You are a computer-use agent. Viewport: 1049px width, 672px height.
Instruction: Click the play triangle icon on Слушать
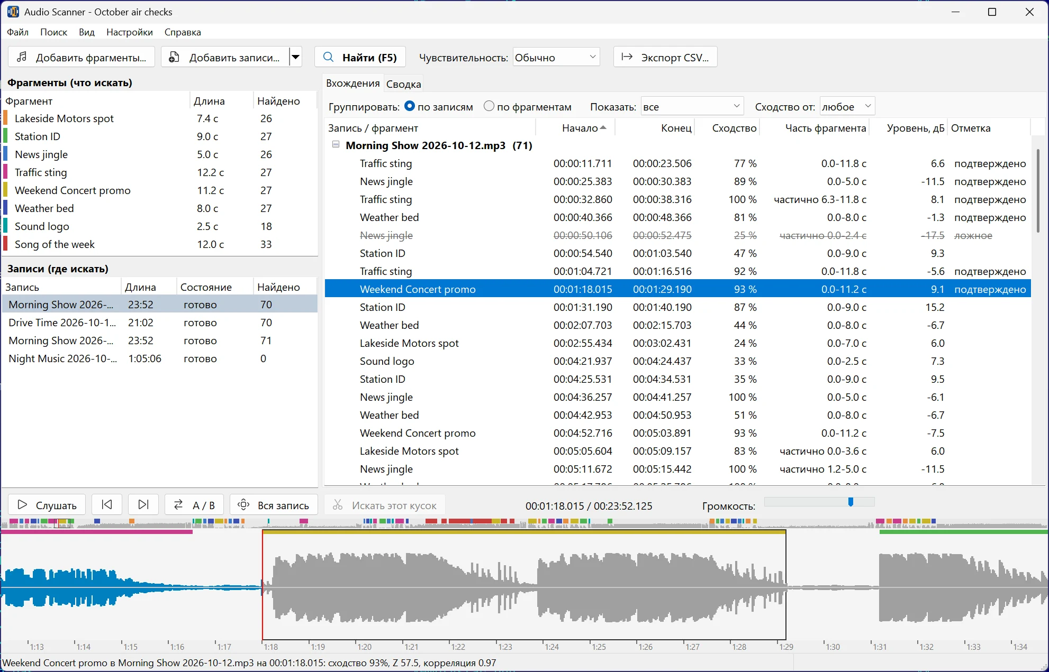click(22, 505)
